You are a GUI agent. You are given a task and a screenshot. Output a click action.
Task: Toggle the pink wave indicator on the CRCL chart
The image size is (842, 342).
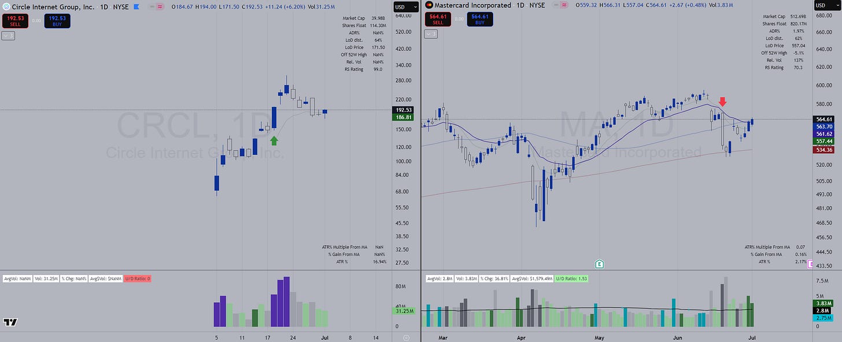pyautogui.click(x=159, y=6)
